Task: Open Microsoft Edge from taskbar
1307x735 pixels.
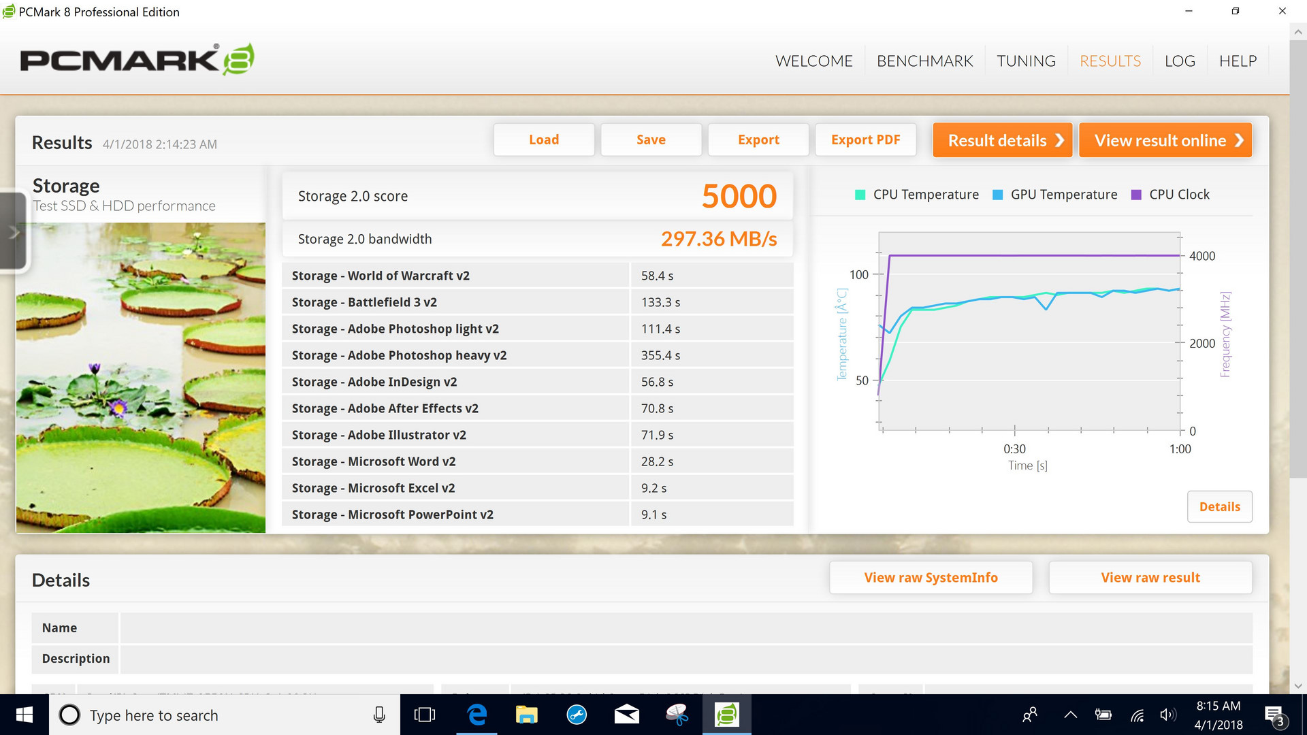Action: pyautogui.click(x=477, y=715)
